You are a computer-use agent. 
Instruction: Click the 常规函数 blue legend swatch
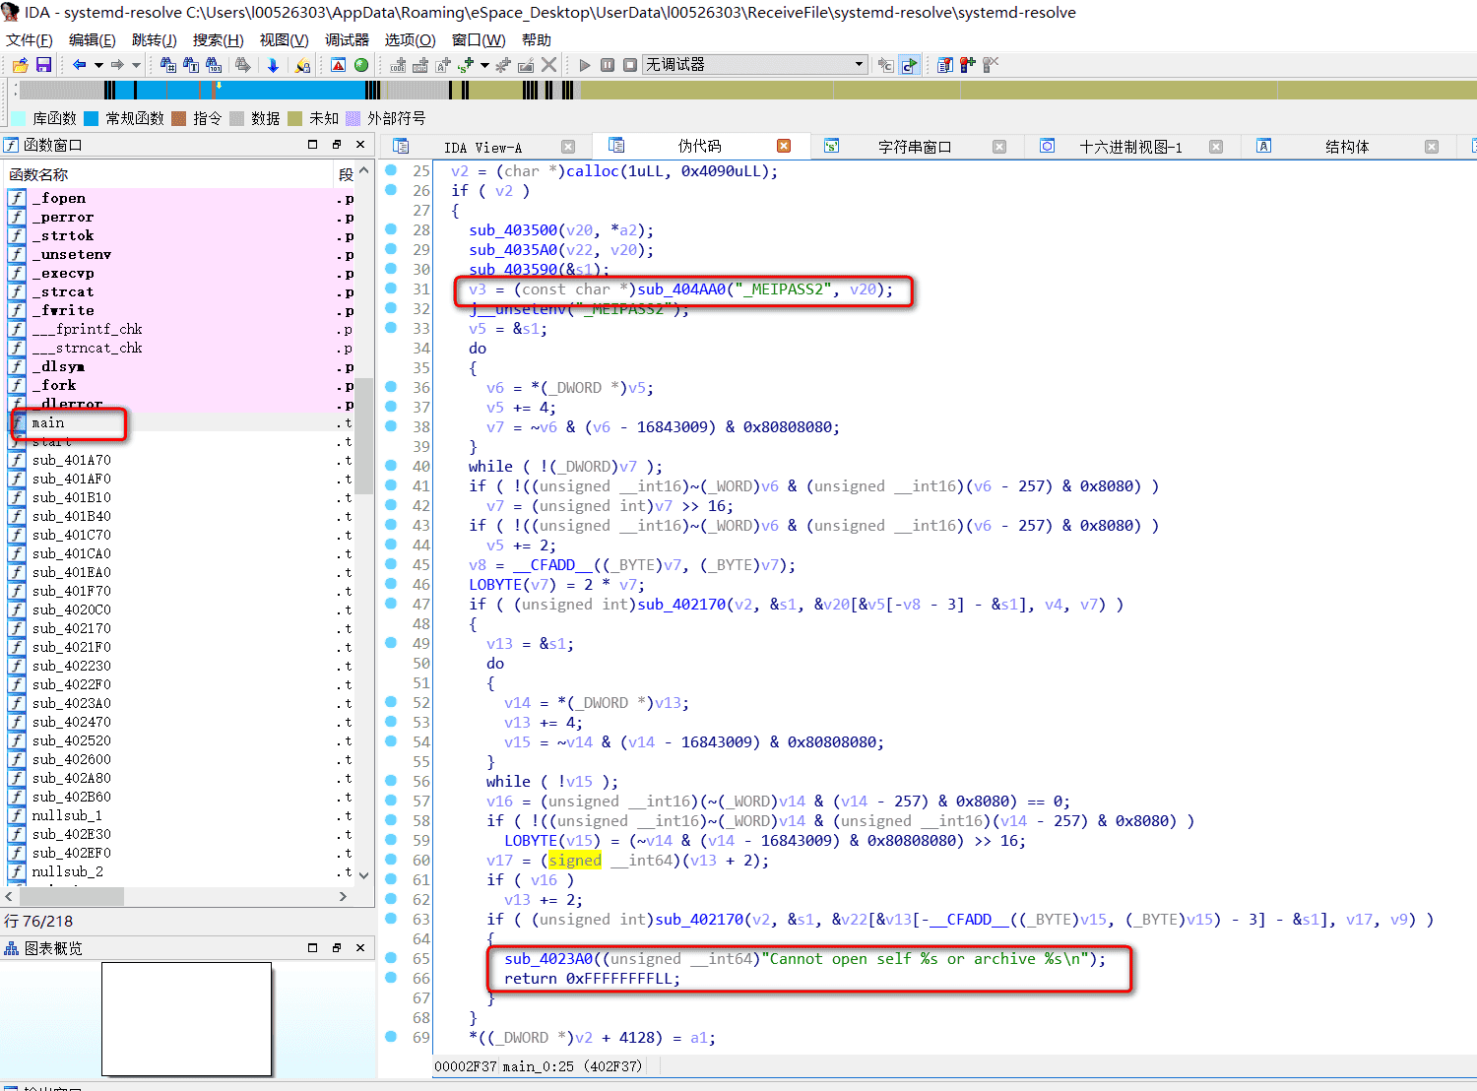pos(92,118)
